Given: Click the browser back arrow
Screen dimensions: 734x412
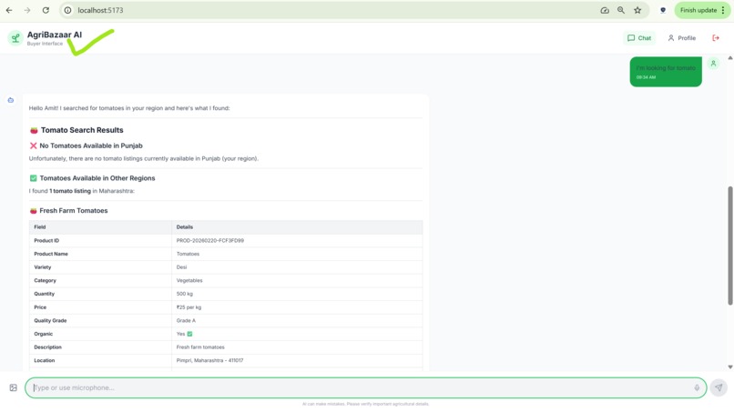Looking at the screenshot, I should click(x=9, y=10).
